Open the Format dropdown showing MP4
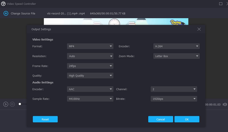The width and height of the screenshot is (228, 132). 90,46
